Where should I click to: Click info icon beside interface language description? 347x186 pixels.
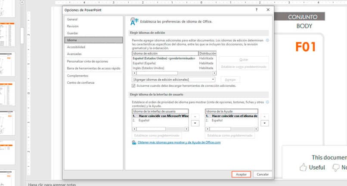coord(267,102)
